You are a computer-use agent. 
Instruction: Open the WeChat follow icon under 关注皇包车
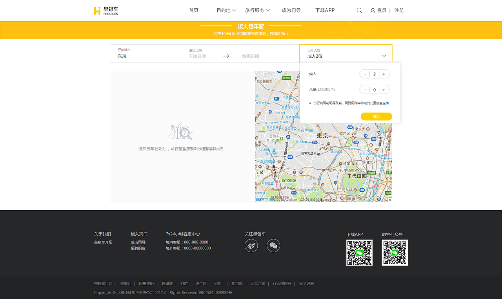(x=273, y=245)
